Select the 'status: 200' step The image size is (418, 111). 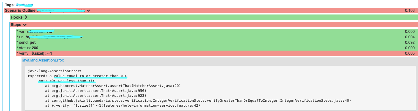[x=27, y=48]
